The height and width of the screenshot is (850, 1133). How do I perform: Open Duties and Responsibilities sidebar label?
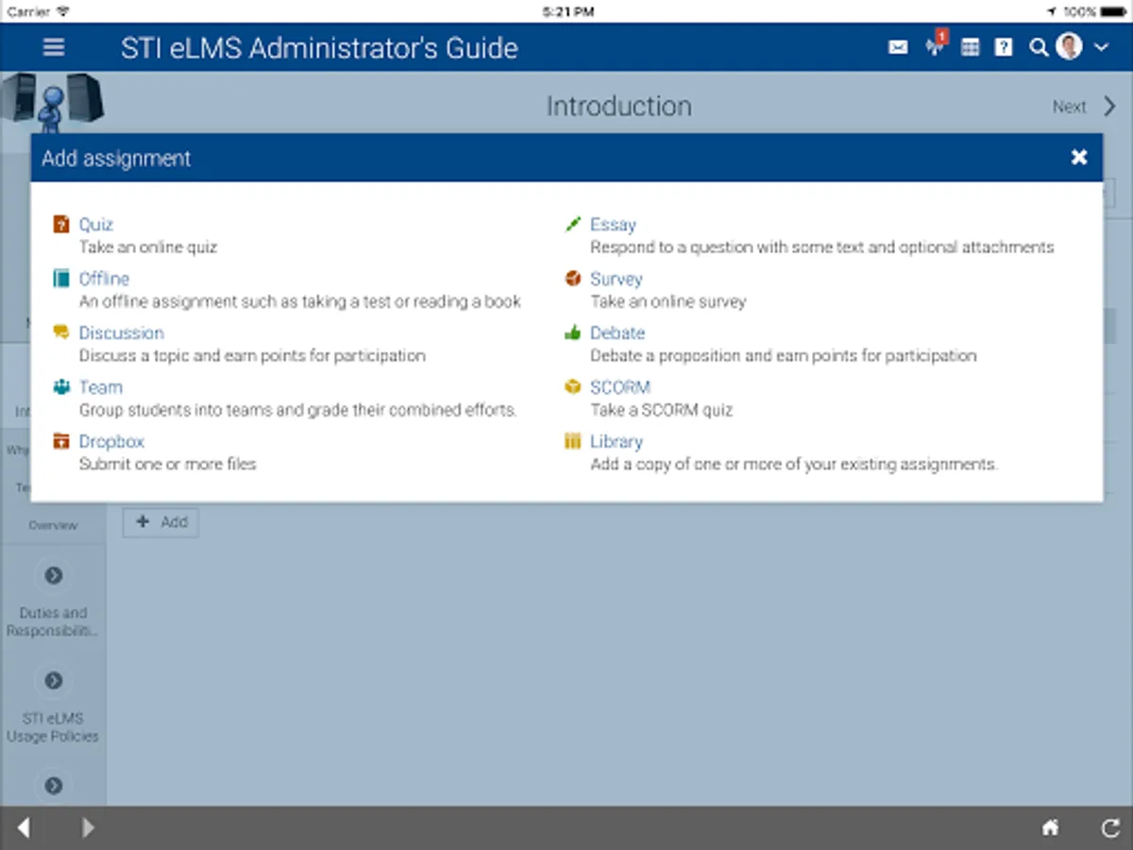coord(53,621)
